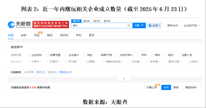Select the 查风险 search tab
206x108 pixels.
tap(107, 21)
